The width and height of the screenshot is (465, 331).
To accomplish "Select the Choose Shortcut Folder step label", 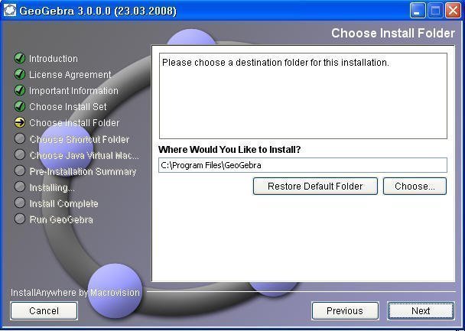I will pyautogui.click(x=80, y=139).
